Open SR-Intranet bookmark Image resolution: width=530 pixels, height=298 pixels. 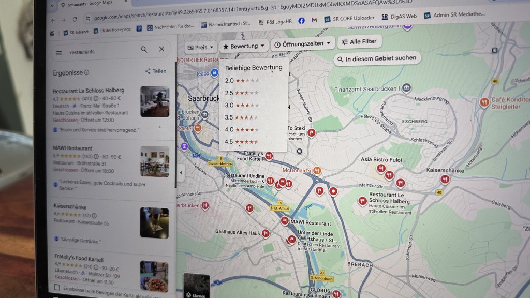(x=76, y=32)
